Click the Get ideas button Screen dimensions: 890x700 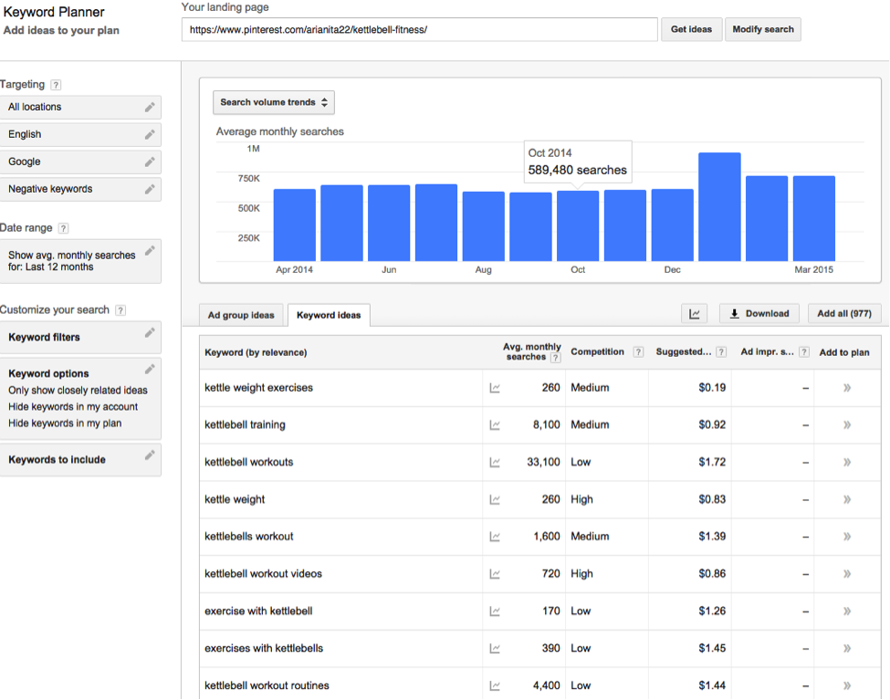691,28
